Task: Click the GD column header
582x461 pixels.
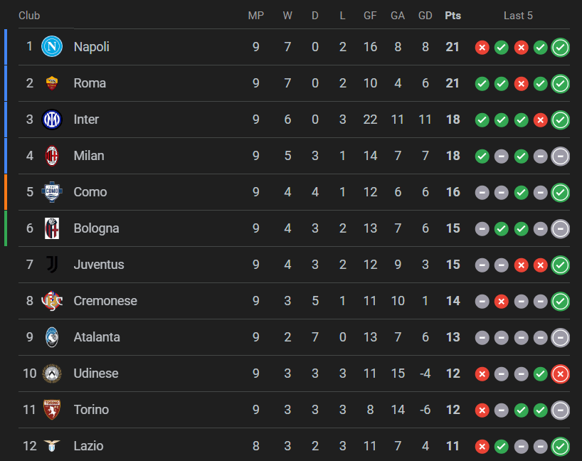Action: [x=425, y=16]
